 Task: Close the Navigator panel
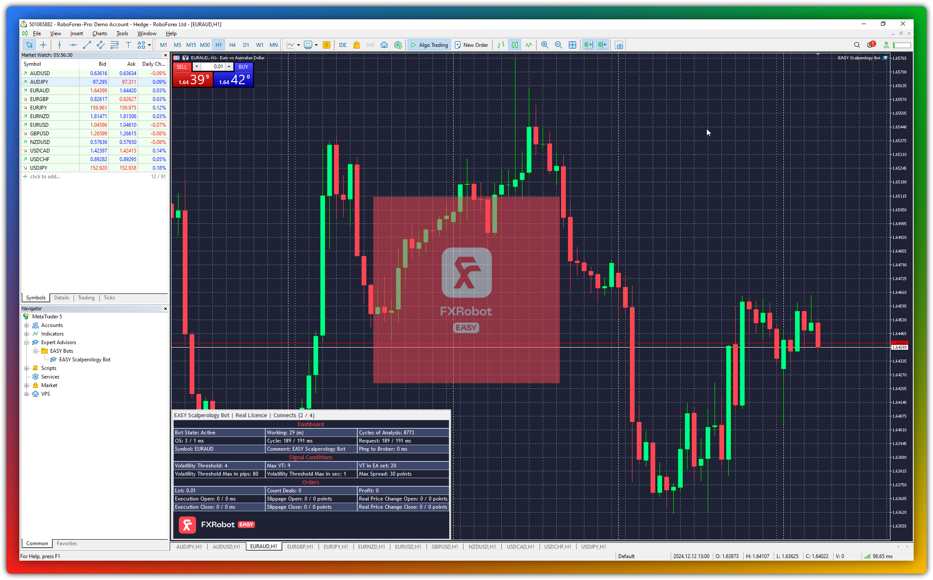[166, 308]
